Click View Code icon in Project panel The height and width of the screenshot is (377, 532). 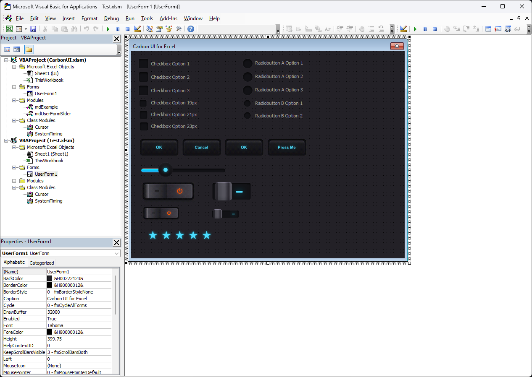click(7, 49)
